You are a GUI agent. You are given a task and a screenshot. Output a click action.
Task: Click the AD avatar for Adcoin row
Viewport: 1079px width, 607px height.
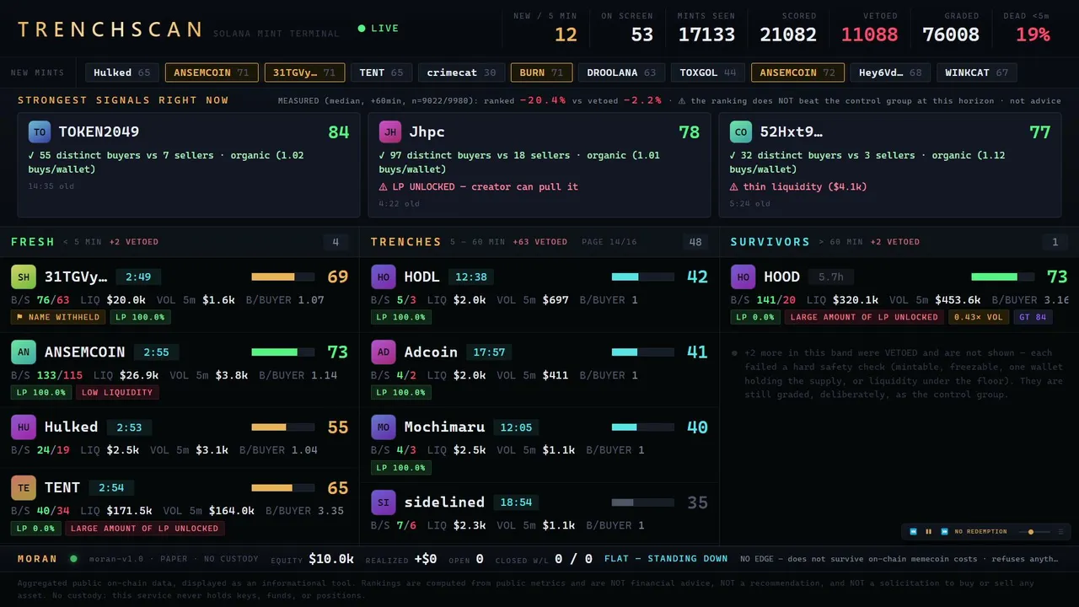coord(384,352)
